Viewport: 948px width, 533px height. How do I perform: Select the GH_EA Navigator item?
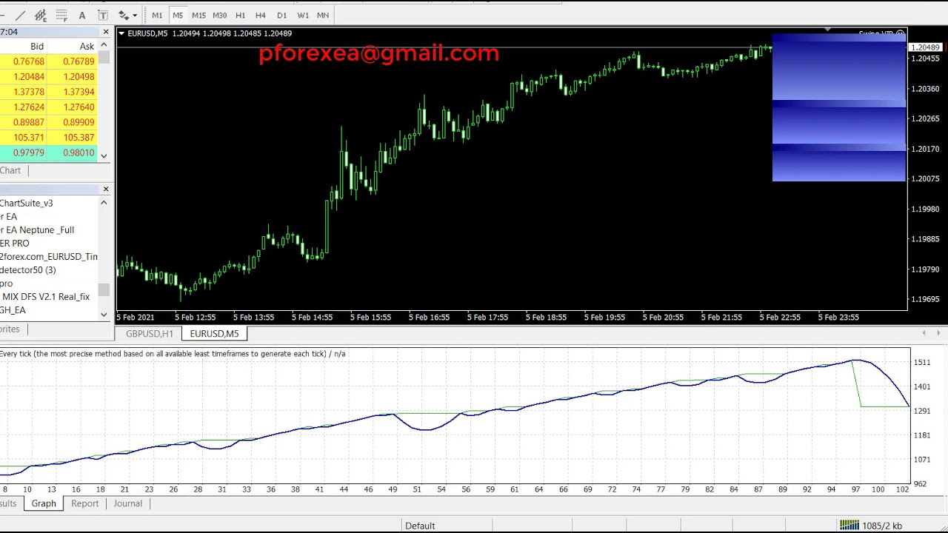[13, 309]
